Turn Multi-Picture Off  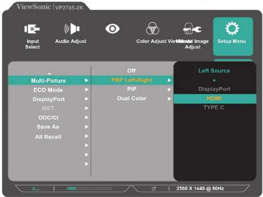point(131,70)
